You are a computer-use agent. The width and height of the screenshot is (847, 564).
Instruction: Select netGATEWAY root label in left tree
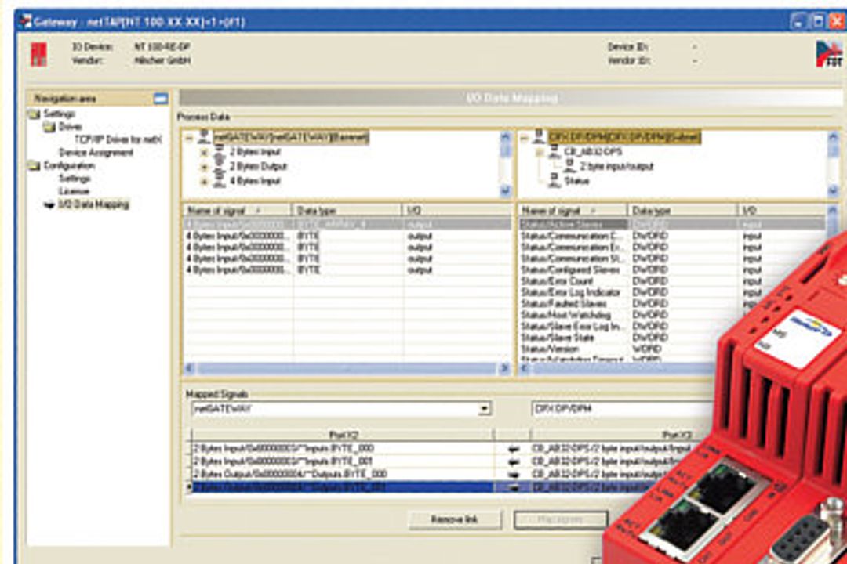(291, 138)
